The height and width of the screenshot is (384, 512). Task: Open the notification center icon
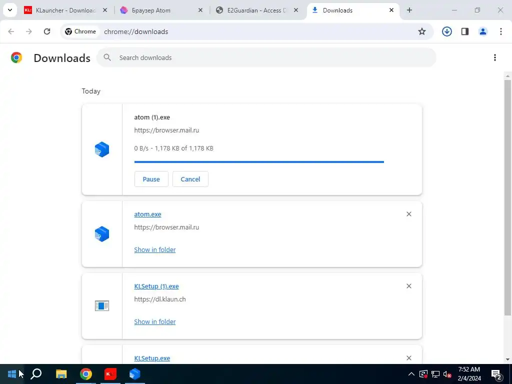tap(496, 374)
